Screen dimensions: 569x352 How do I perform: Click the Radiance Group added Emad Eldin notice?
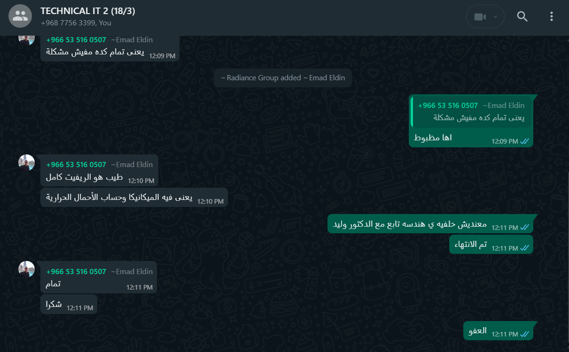pyautogui.click(x=283, y=78)
